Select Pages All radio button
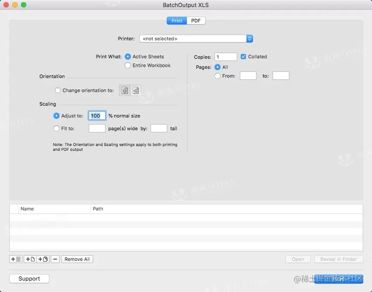The image size is (372, 292). click(218, 67)
